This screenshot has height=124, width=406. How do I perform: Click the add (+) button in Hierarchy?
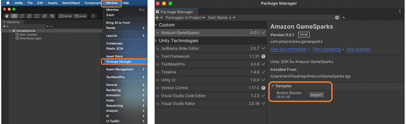(5, 26)
